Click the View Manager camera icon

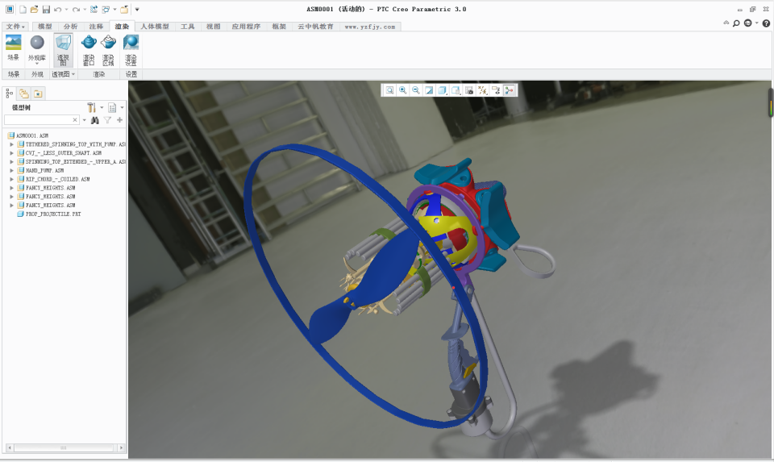(469, 90)
